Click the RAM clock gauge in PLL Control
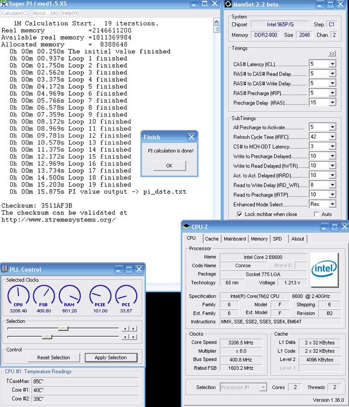Viewport: 349px width, 407px height. [69, 296]
